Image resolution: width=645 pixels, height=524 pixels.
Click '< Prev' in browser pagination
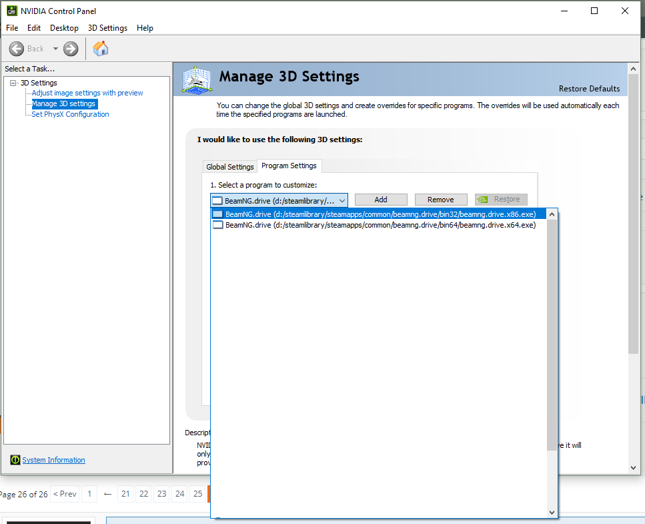click(65, 493)
